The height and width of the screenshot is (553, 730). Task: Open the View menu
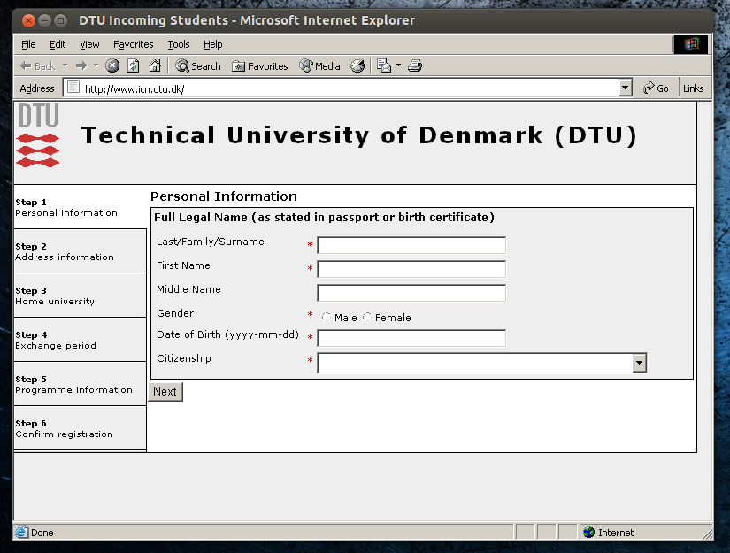pyautogui.click(x=89, y=44)
